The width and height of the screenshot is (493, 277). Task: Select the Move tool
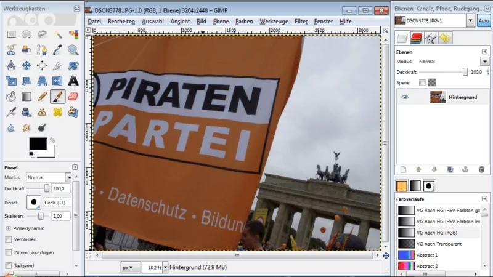(x=26, y=65)
